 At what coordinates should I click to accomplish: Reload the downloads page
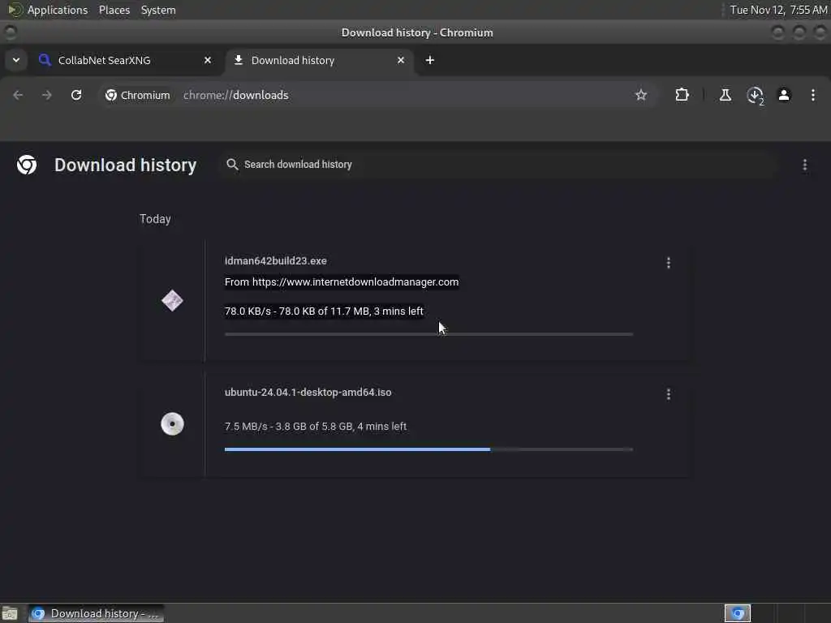point(76,96)
